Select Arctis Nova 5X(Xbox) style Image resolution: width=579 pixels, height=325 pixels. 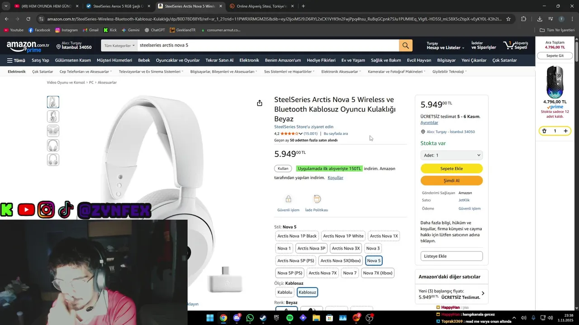[341, 260]
